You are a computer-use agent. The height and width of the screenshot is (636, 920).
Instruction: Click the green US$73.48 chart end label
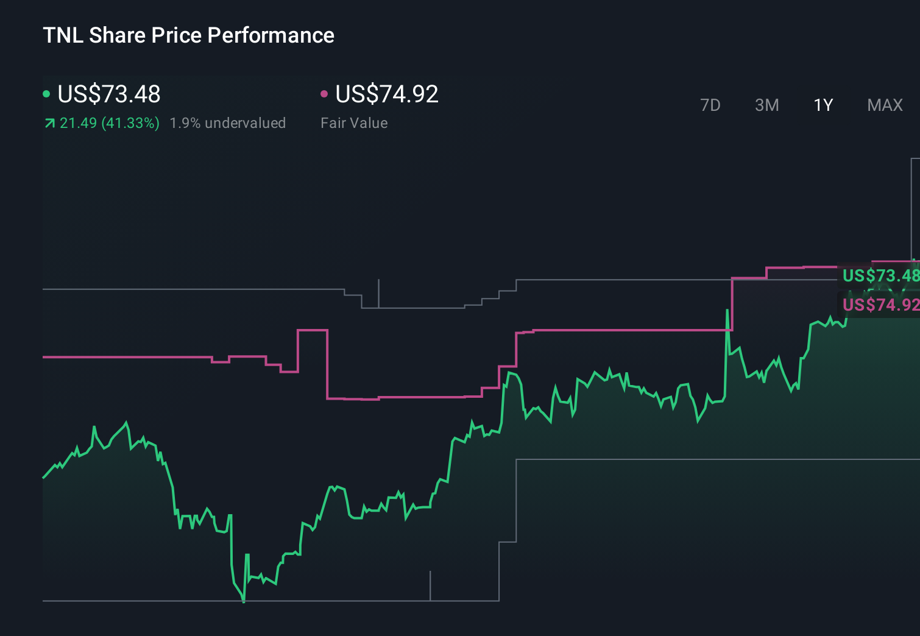pos(880,275)
